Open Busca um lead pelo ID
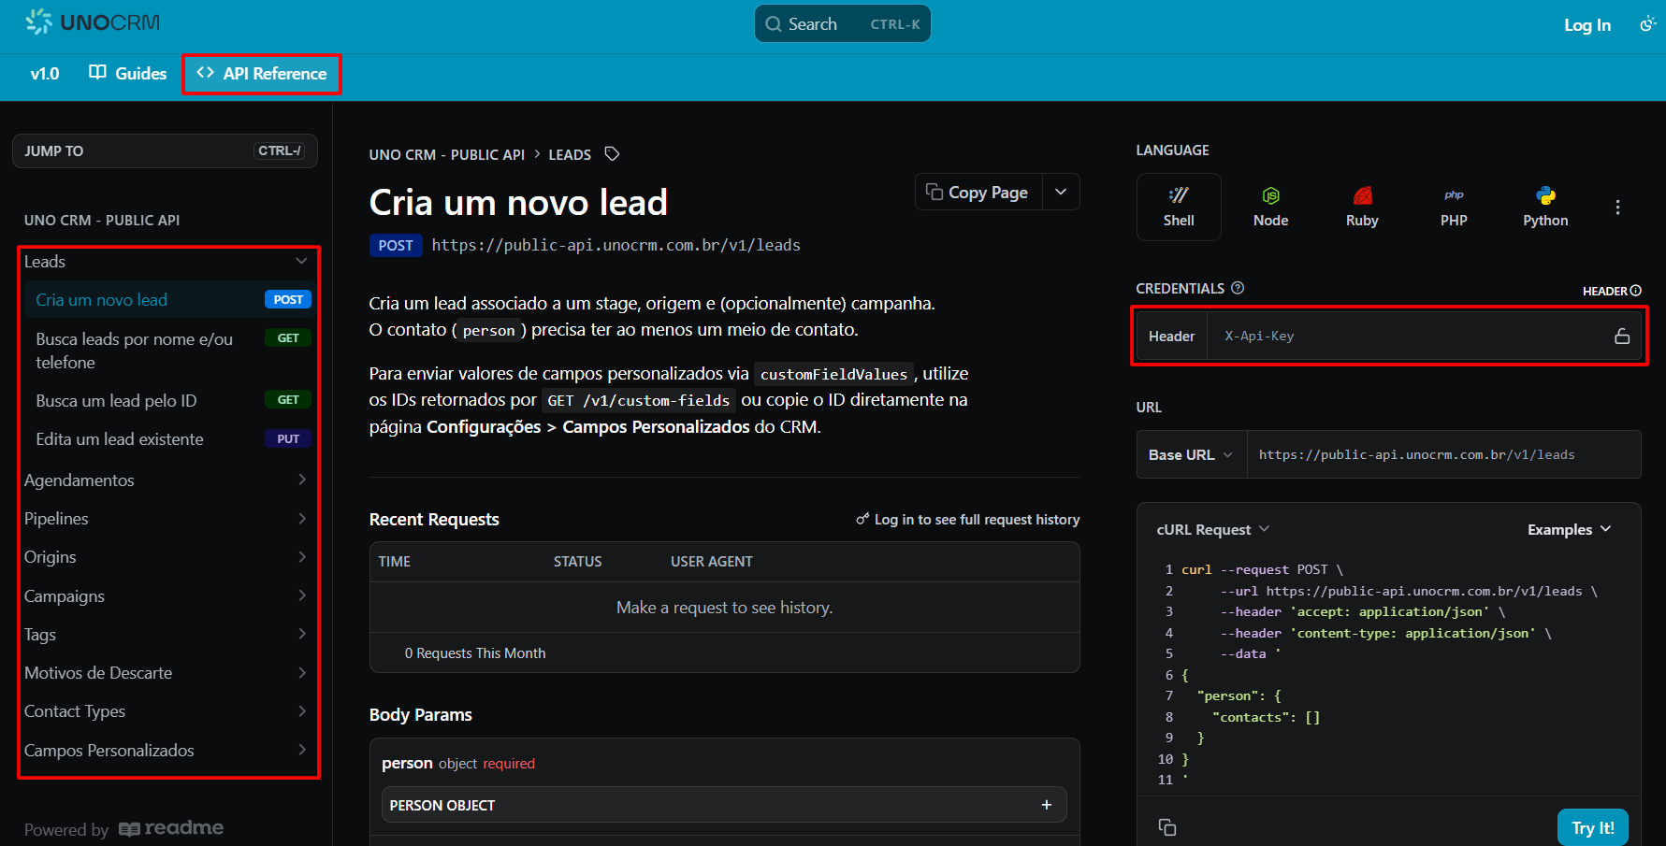The width and height of the screenshot is (1666, 846). tap(168, 400)
